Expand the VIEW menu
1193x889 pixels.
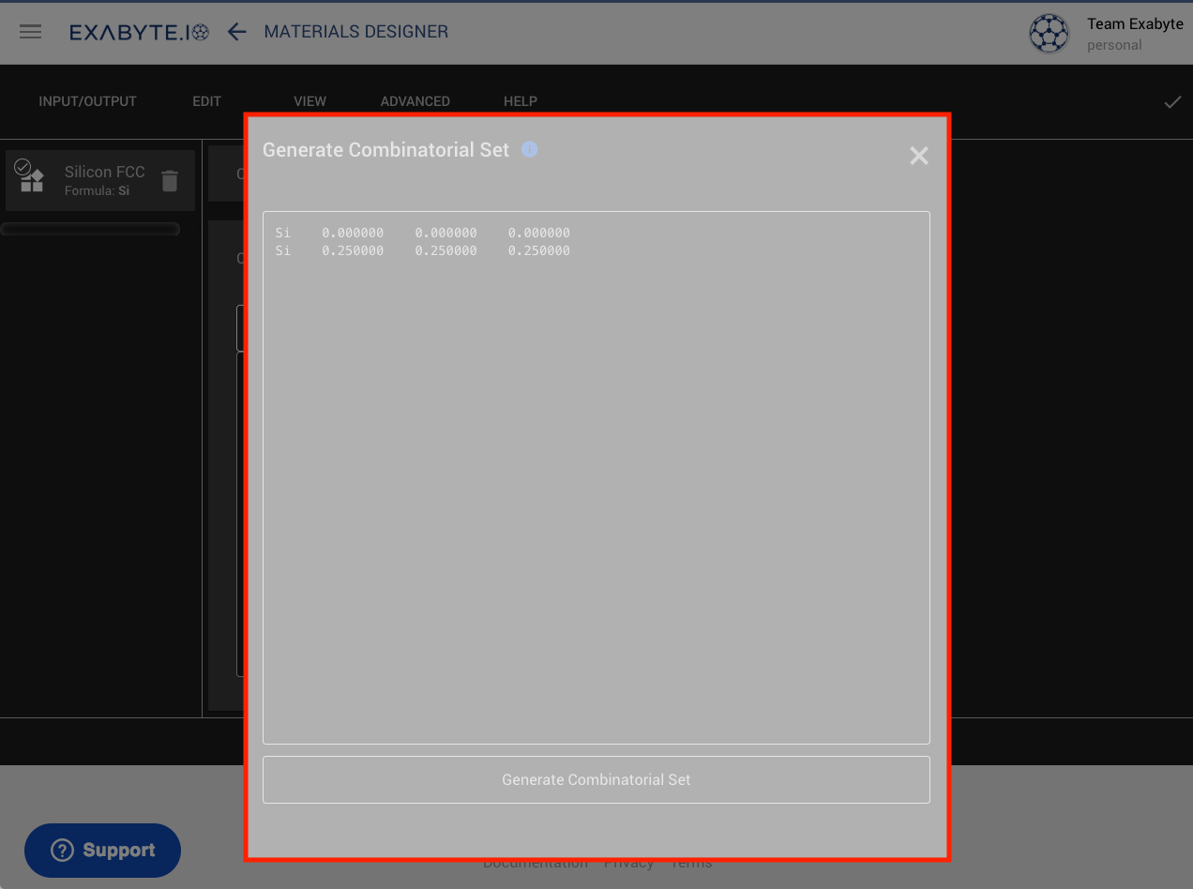(310, 101)
